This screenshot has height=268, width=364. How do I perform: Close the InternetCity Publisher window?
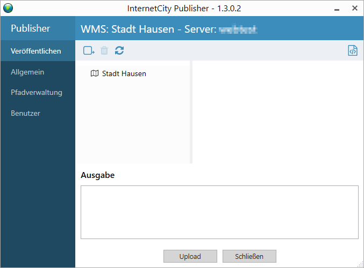(x=355, y=9)
